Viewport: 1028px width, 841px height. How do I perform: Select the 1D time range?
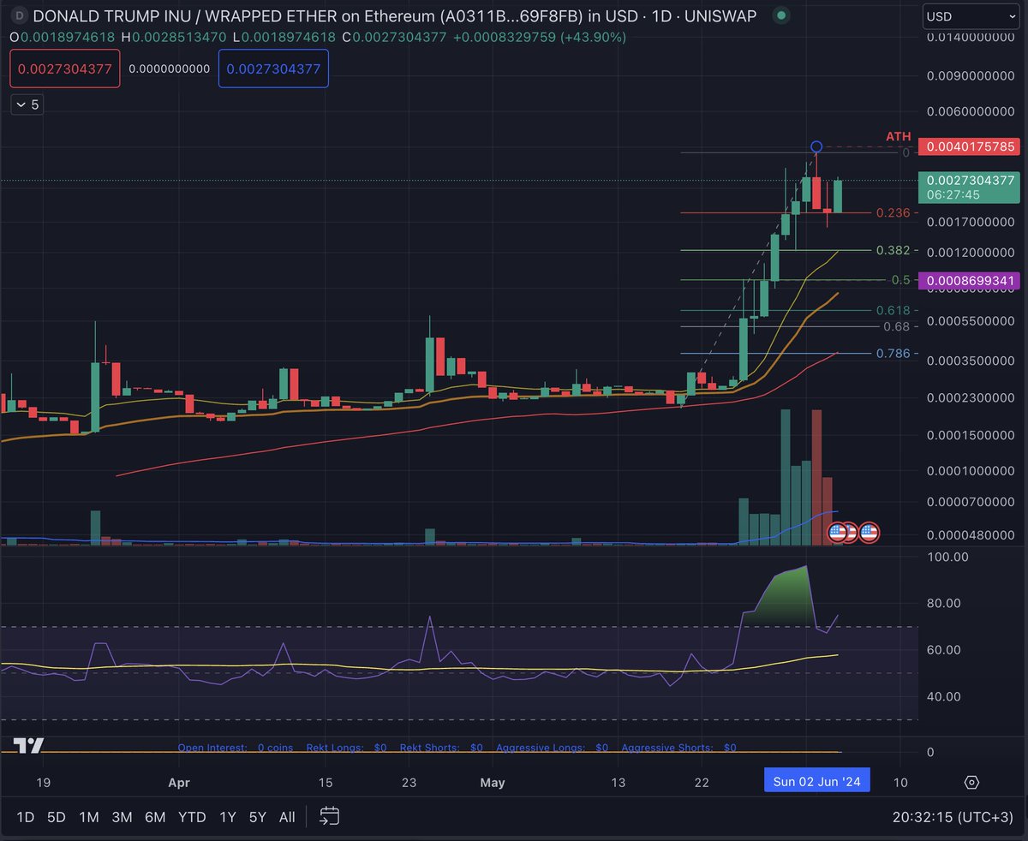(26, 817)
